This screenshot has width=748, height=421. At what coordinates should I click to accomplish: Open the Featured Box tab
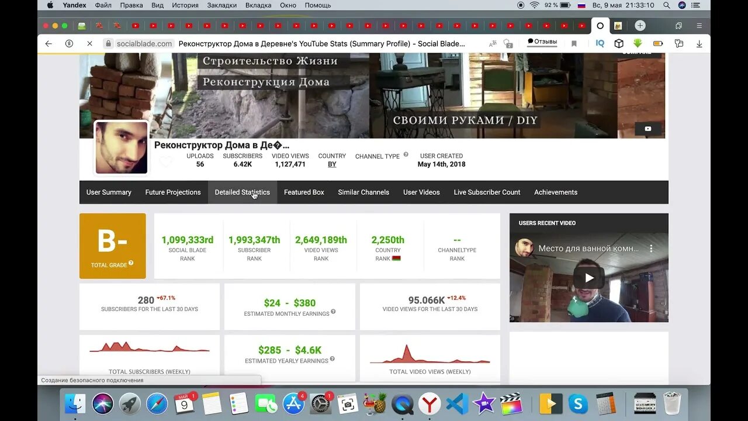coord(304,192)
